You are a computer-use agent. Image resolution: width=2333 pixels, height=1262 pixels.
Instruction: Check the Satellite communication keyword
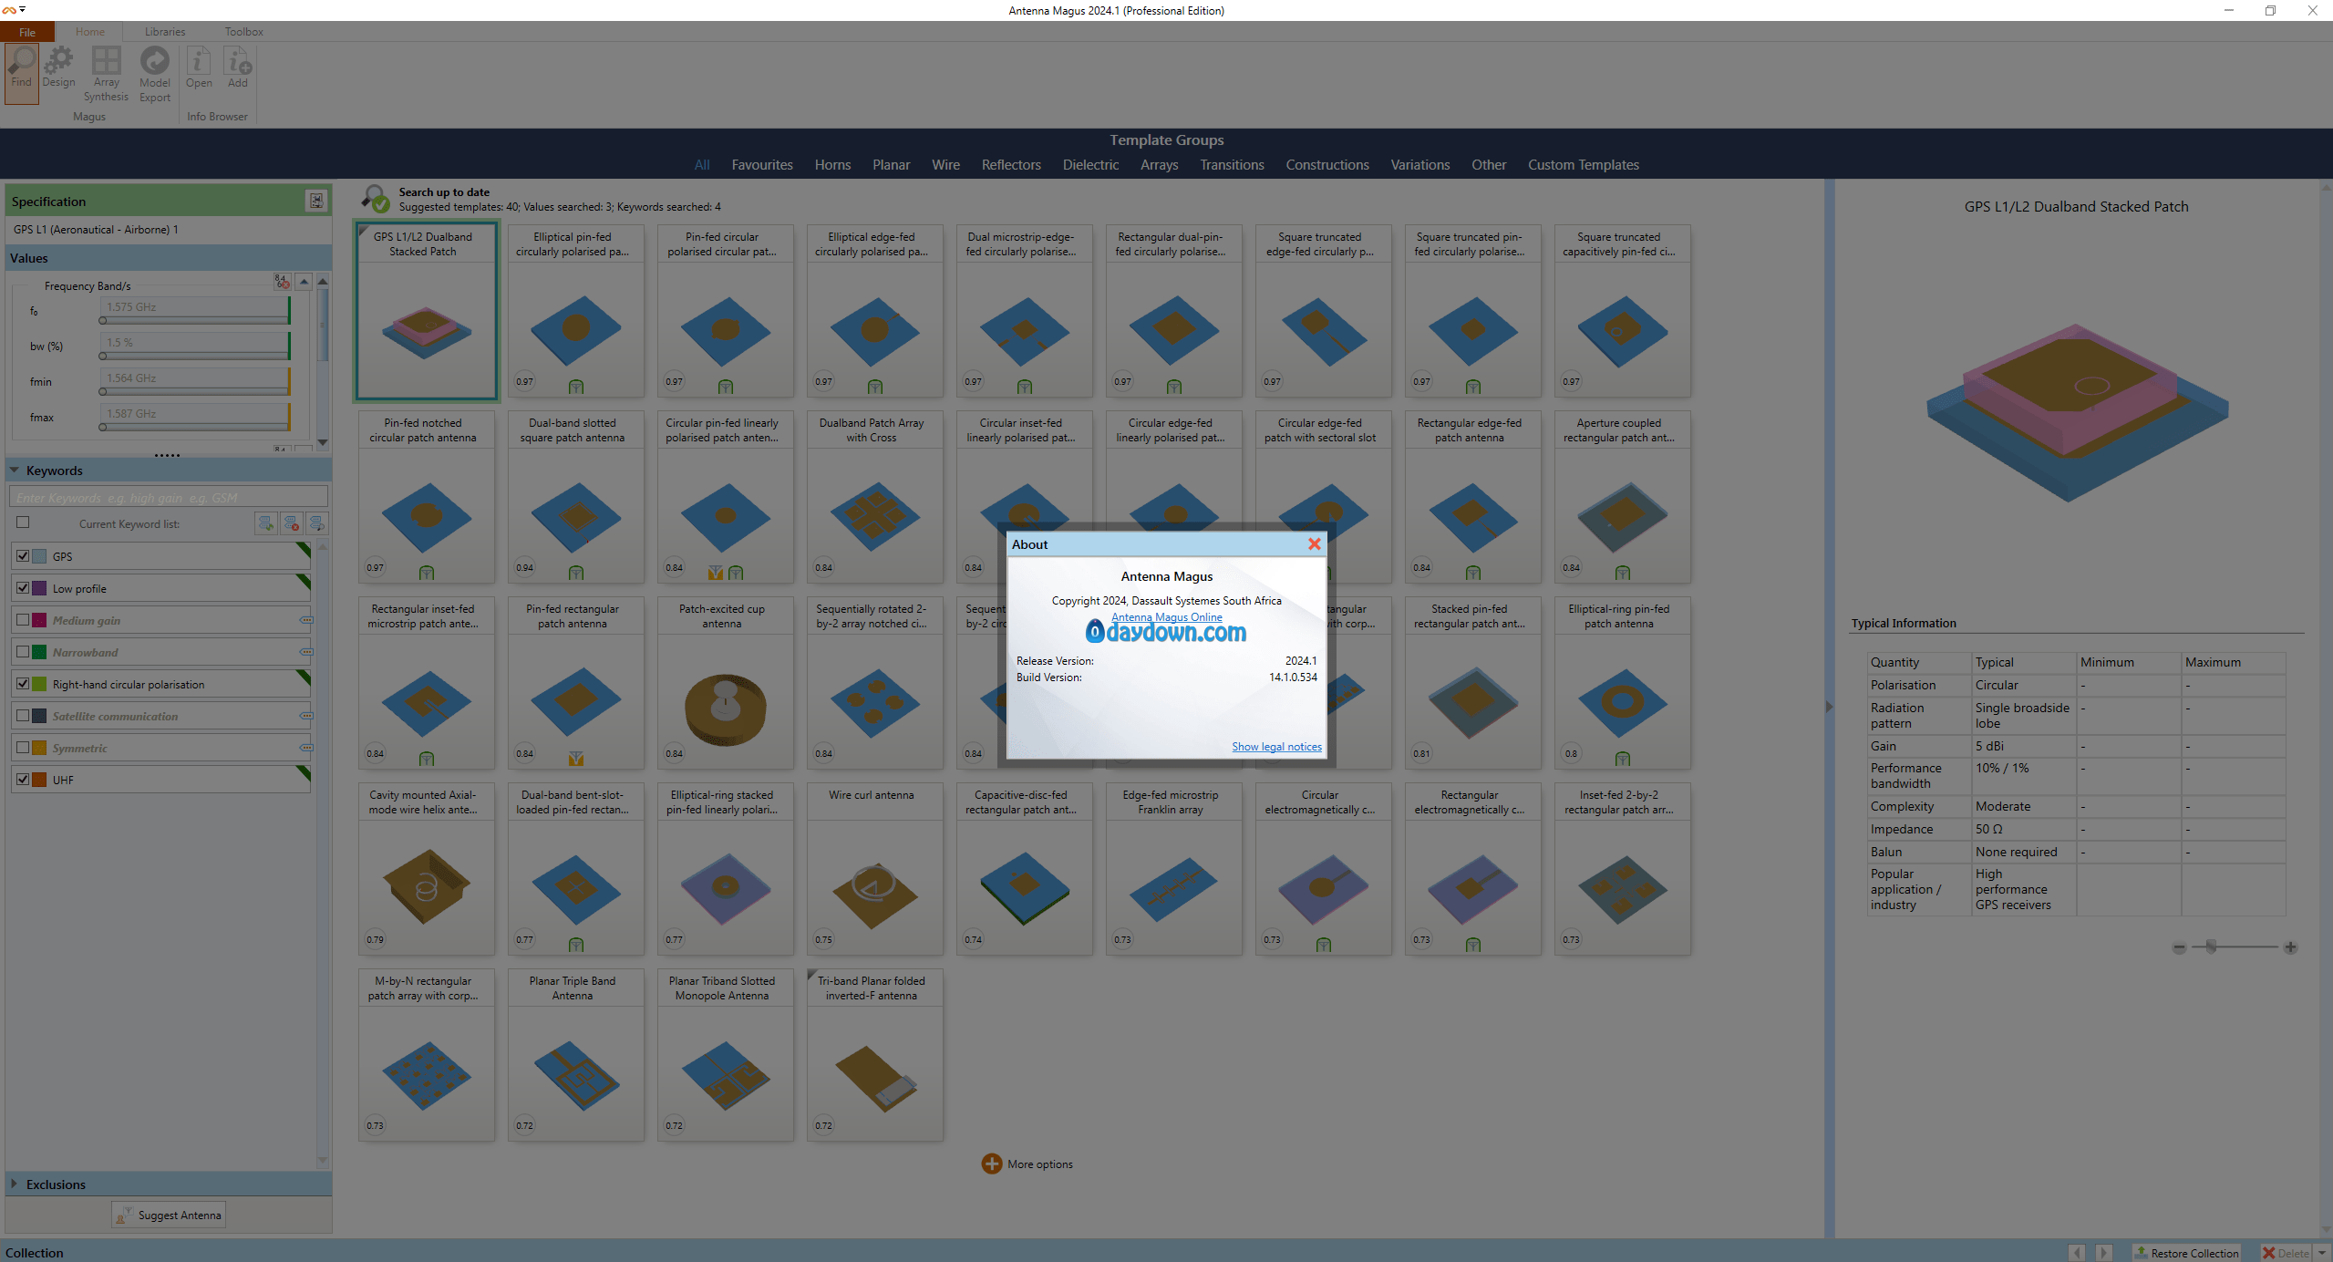[23, 715]
